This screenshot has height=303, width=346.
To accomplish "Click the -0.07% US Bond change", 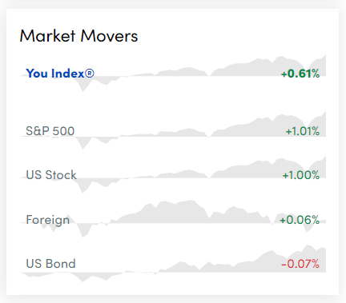I will pyautogui.click(x=300, y=264).
